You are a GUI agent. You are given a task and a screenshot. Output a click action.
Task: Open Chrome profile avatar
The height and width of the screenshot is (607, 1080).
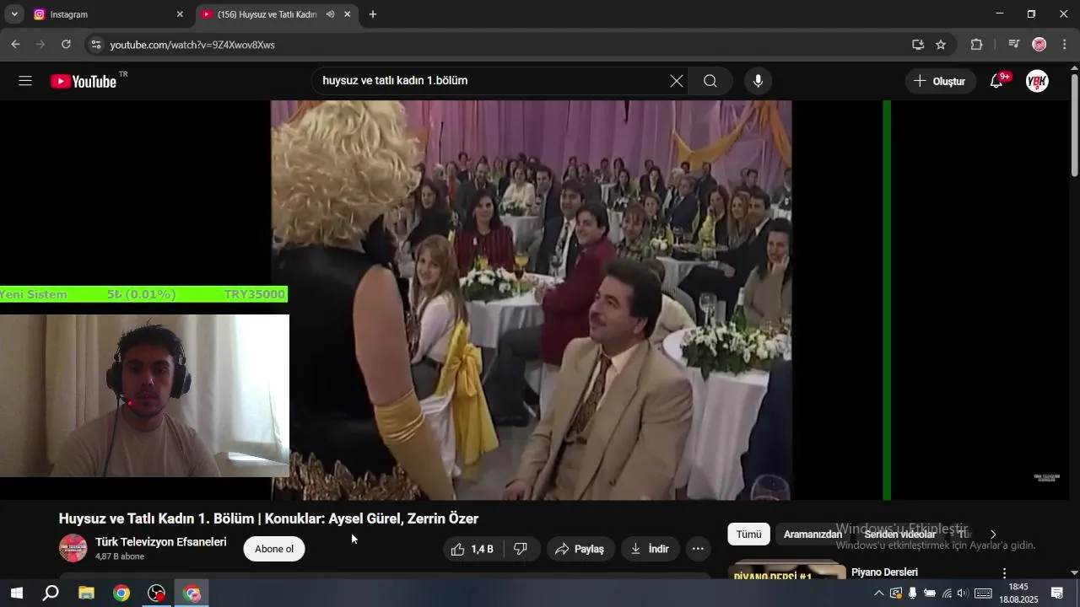tap(1039, 45)
